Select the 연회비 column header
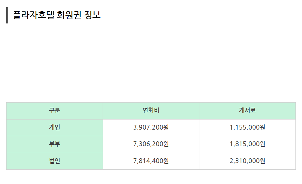 [151, 111]
